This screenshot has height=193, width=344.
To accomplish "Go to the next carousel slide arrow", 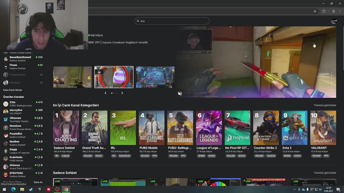I will (122, 93).
